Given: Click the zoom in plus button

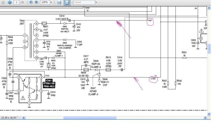Looking at the screenshot, I should click(x=37, y=2).
